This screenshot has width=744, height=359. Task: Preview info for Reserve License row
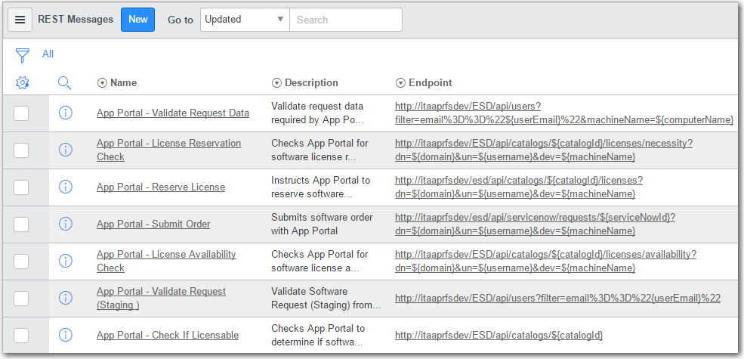tap(66, 187)
